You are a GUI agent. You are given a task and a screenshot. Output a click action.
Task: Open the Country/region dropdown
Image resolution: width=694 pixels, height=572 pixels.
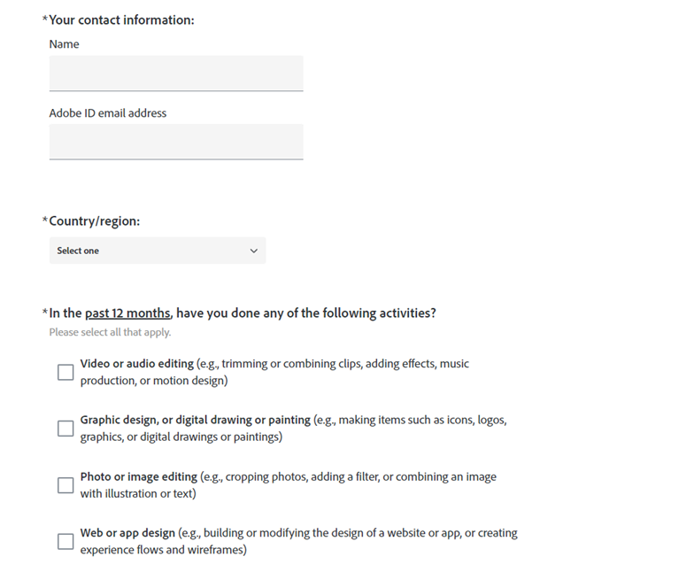coord(158,251)
